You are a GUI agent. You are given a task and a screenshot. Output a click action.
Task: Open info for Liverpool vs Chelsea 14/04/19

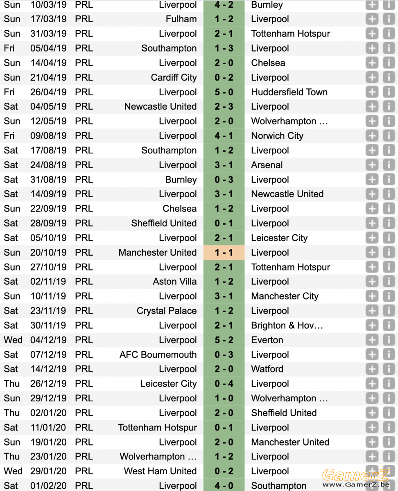pyautogui.click(x=389, y=63)
